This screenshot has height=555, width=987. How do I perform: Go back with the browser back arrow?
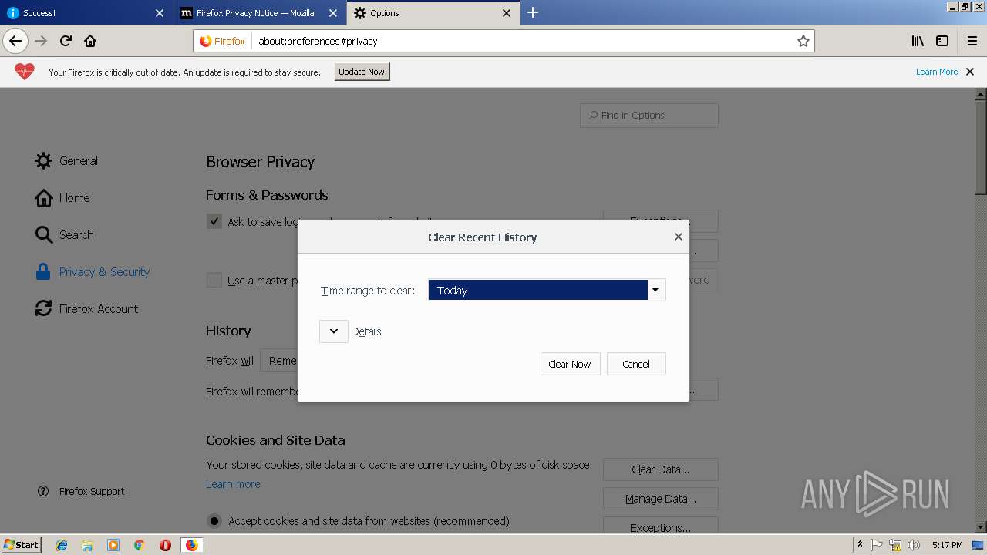click(15, 41)
